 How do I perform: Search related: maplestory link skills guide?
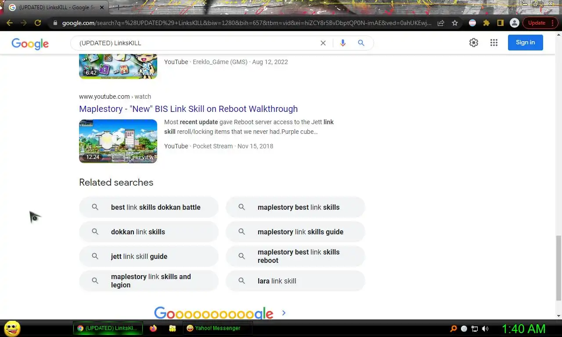295,232
